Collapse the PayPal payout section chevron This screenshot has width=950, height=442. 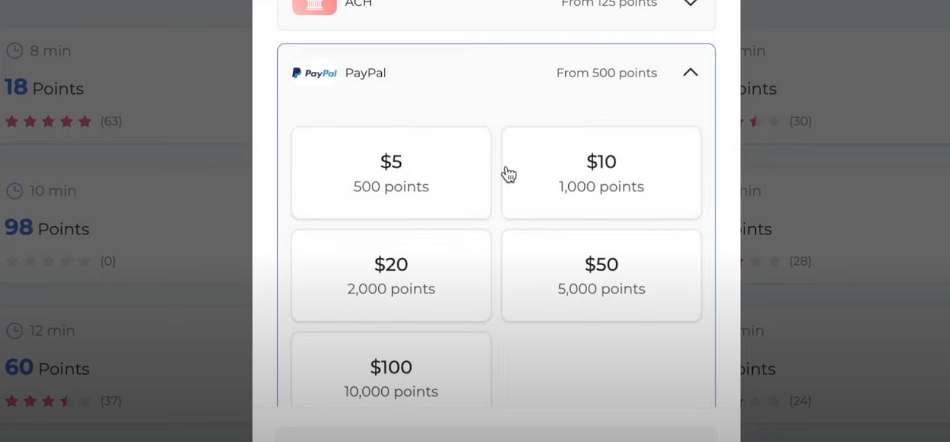click(690, 72)
